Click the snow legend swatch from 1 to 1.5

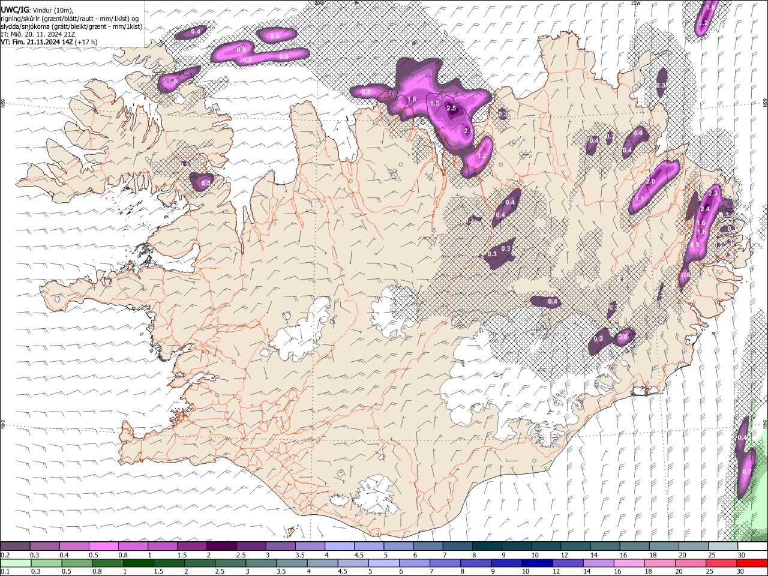click(162, 547)
